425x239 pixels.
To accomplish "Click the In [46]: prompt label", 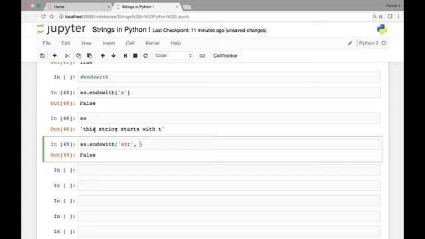I will click(62, 118).
